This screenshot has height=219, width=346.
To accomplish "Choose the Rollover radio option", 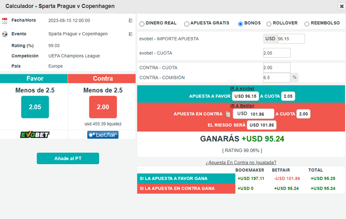I will 269,24.
